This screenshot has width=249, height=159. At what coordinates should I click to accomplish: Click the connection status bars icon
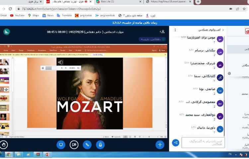[x=7, y=32]
